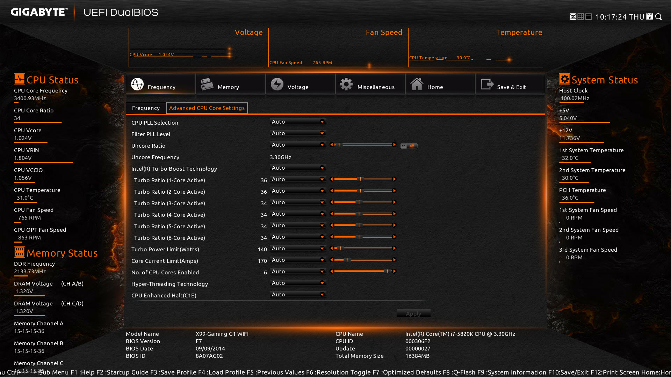Click the CPU Core Frequency 3400.93MHz reading
Image resolution: width=671 pixels, height=377 pixels.
pos(30,98)
